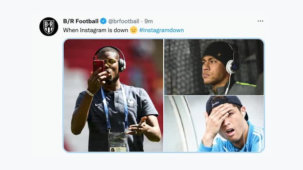Open the #instagramdown hashtag link

pos(161,30)
